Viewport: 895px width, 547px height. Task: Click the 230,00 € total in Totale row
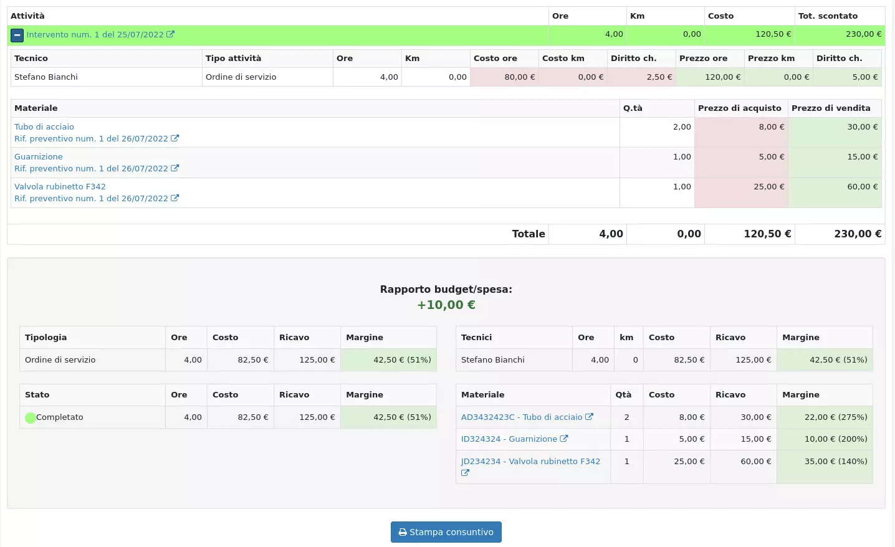click(840, 234)
